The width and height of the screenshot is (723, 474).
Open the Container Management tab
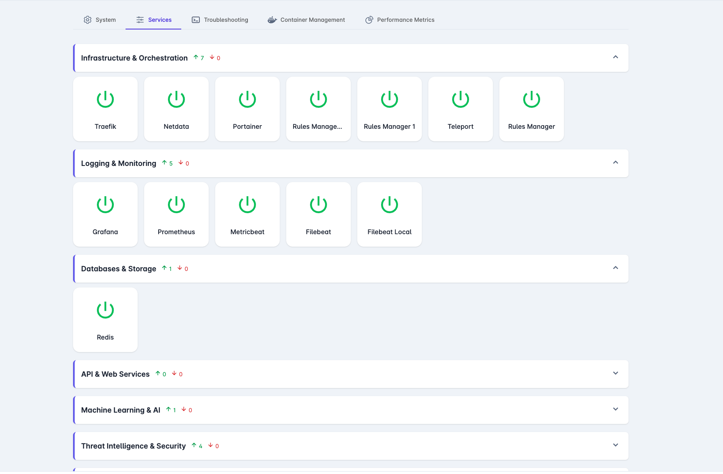(306, 20)
